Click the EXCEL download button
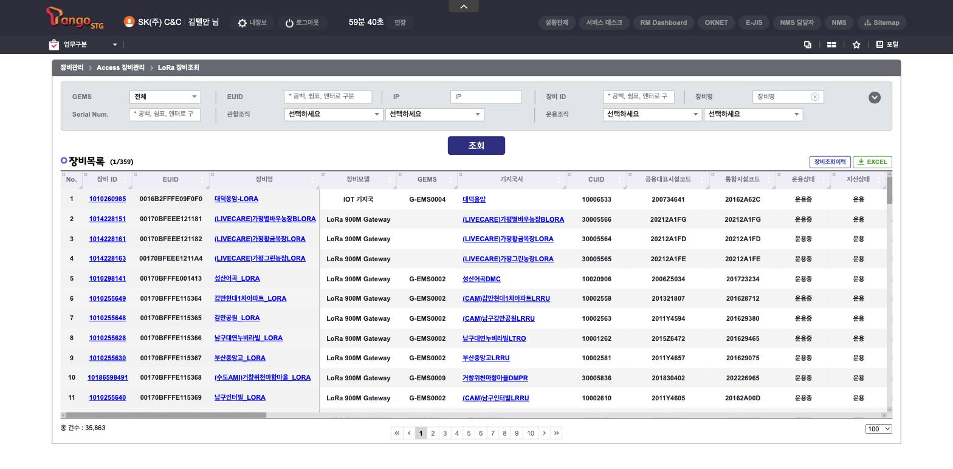 click(x=873, y=162)
